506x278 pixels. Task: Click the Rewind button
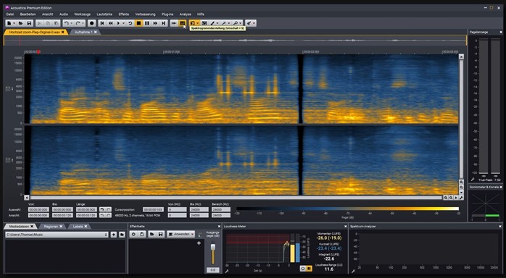(x=111, y=23)
